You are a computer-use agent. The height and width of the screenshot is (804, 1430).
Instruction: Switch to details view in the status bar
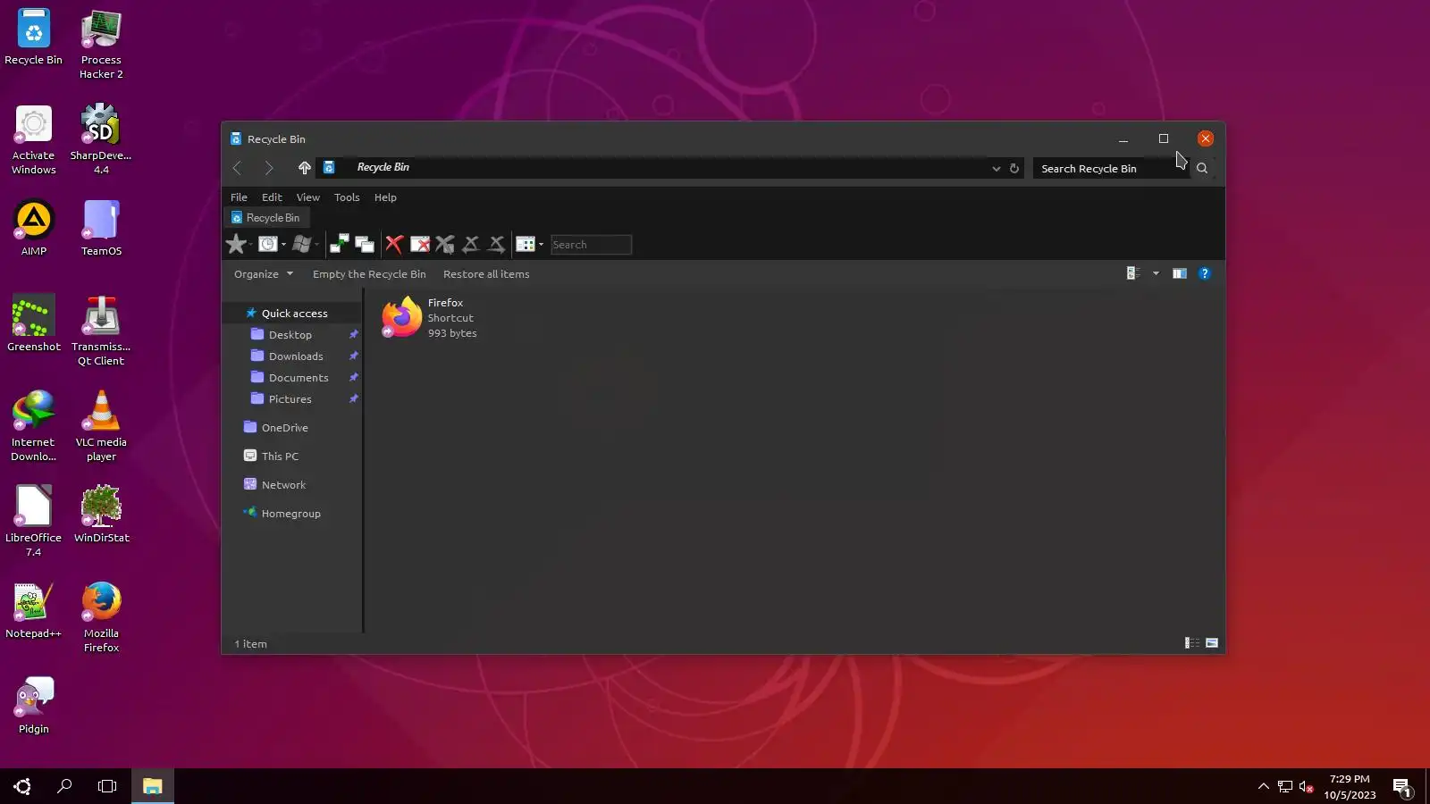(x=1192, y=643)
